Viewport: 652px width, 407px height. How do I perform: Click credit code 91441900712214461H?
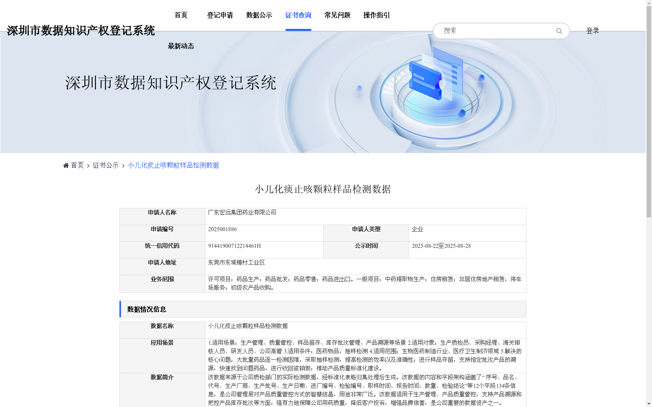pos(234,246)
